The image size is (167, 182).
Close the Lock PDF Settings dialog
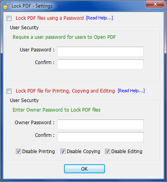coord(155,4)
